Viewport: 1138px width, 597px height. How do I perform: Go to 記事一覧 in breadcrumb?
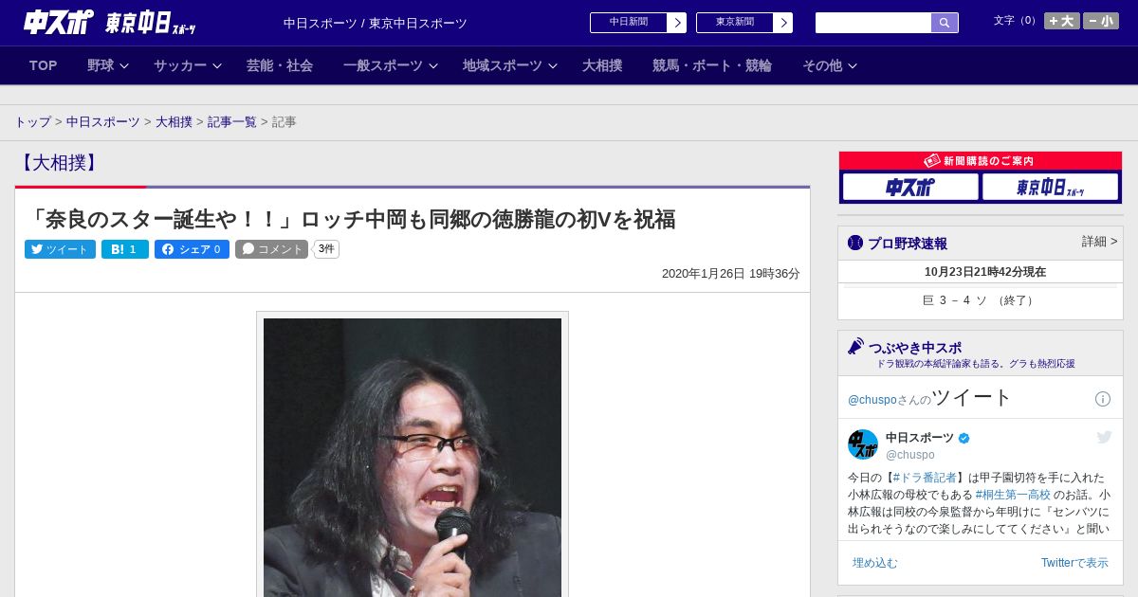[232, 122]
